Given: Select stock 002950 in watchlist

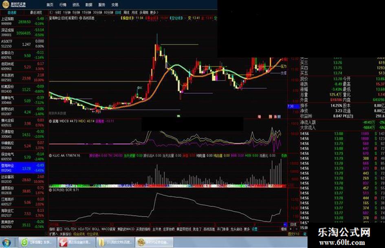Looking at the screenshot, I should point(22,224).
